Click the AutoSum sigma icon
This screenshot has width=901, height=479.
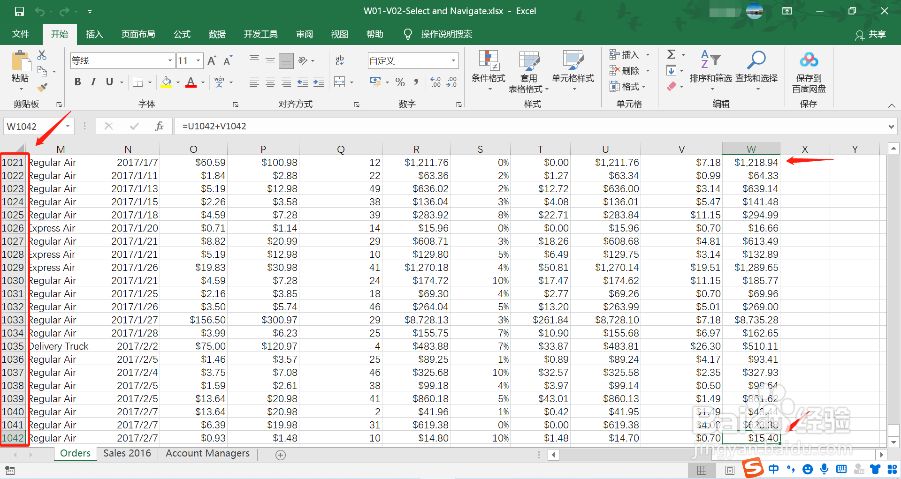(x=672, y=54)
